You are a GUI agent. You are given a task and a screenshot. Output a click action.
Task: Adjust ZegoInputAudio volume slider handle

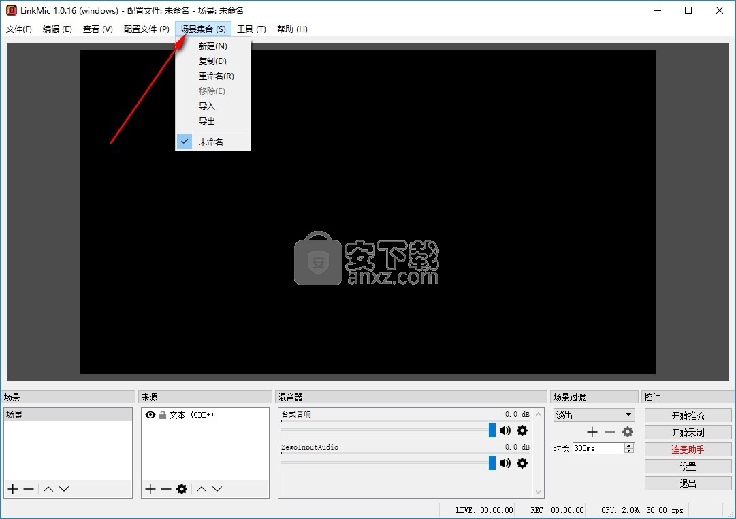(x=492, y=462)
